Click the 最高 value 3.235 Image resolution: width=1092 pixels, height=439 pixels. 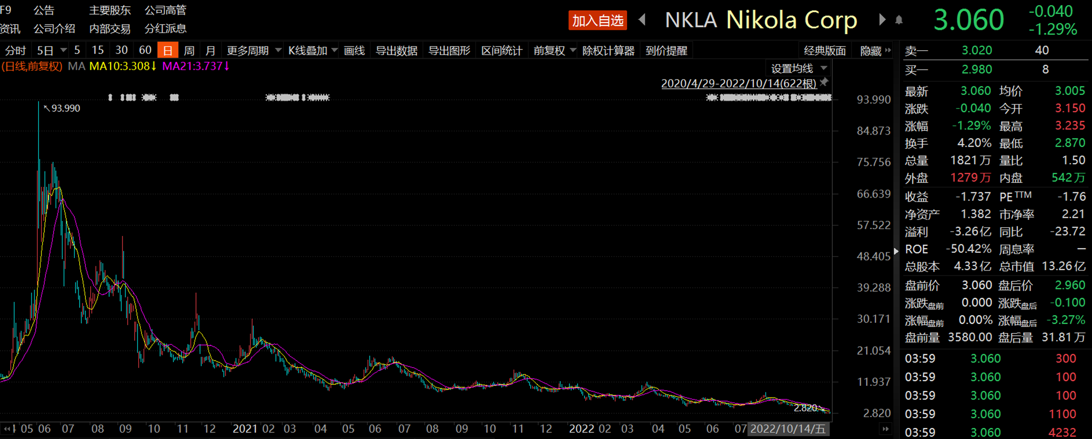tap(1070, 126)
